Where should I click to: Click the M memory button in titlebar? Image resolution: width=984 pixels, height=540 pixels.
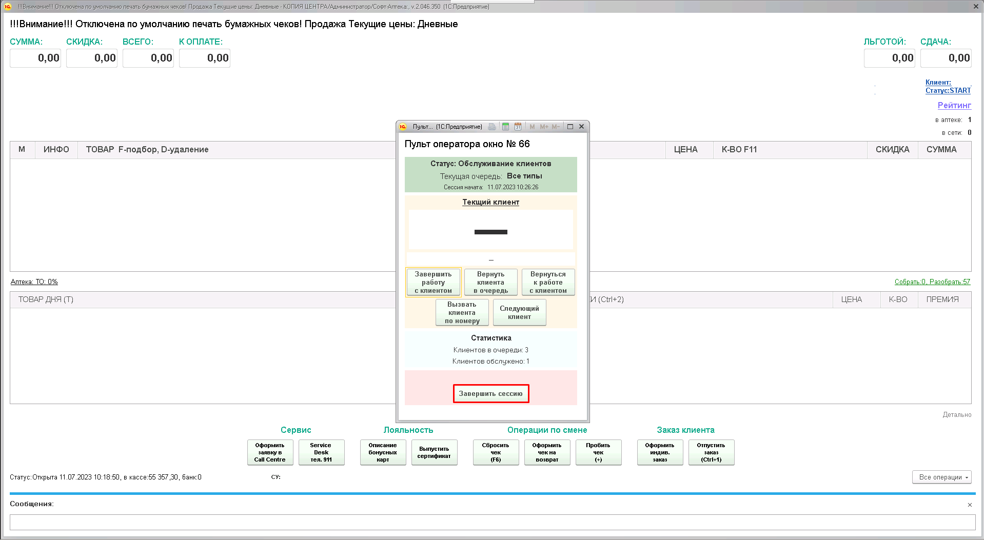532,127
